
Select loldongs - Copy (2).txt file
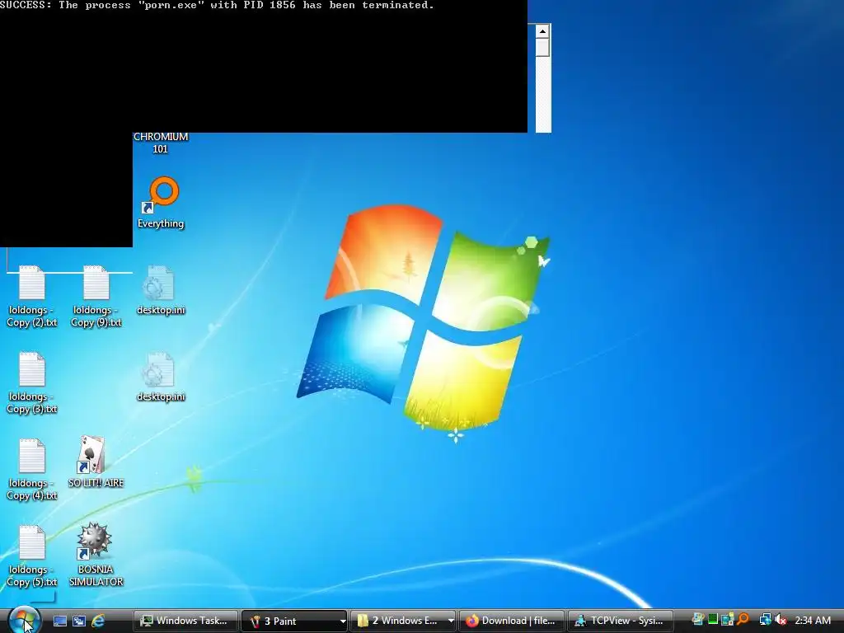coord(32,296)
